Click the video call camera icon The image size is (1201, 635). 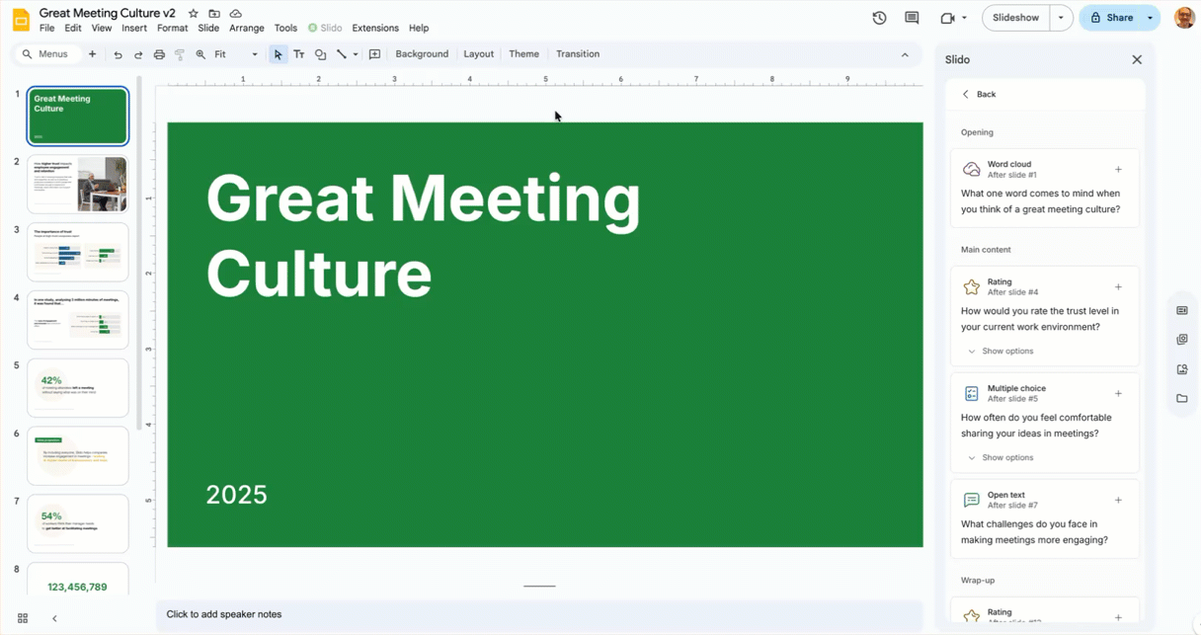pyautogui.click(x=947, y=18)
